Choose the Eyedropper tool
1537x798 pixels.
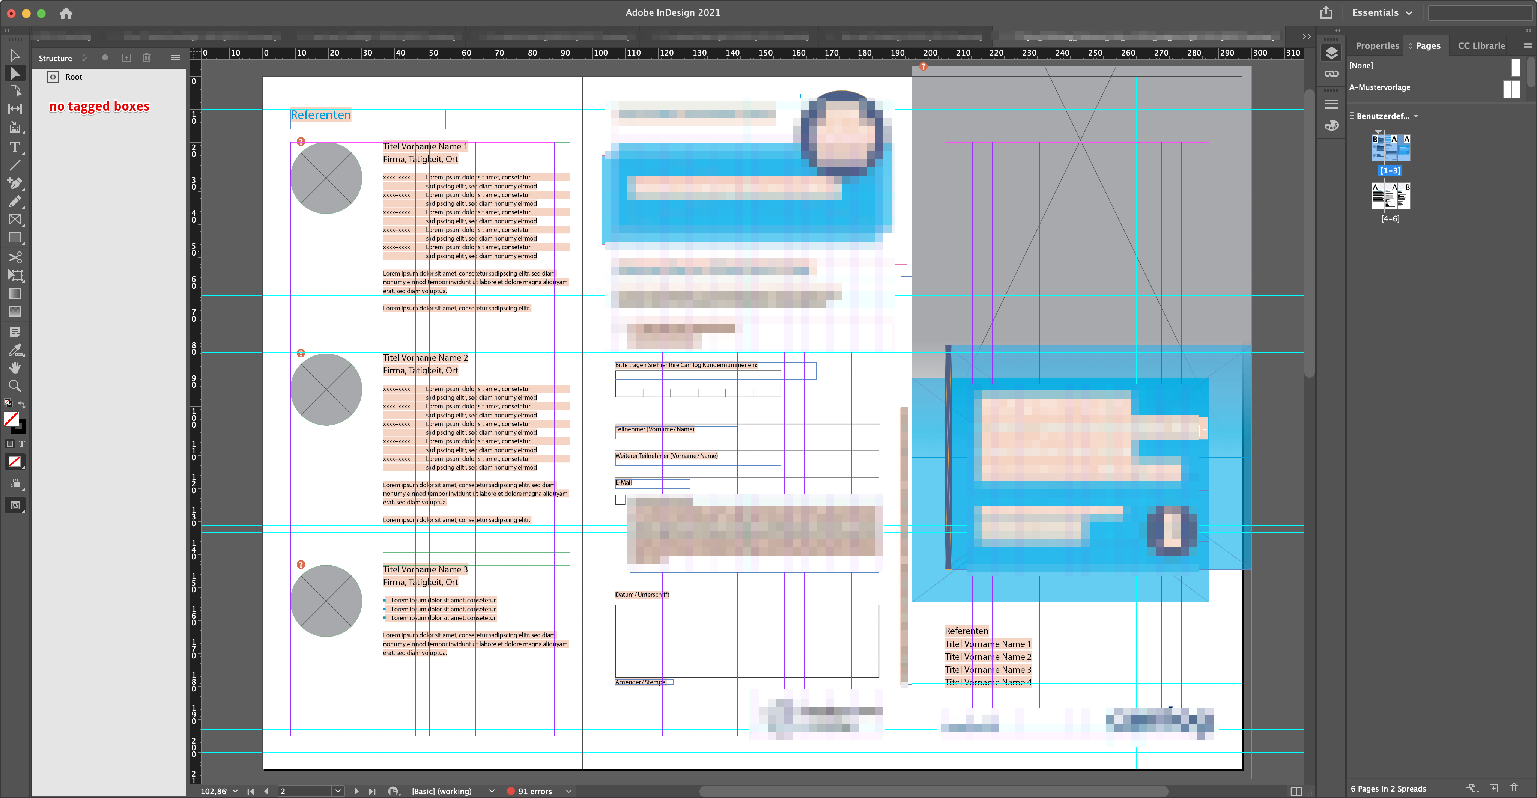click(15, 350)
